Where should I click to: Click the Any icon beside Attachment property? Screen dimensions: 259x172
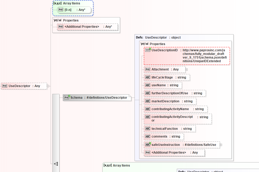click(x=148, y=69)
